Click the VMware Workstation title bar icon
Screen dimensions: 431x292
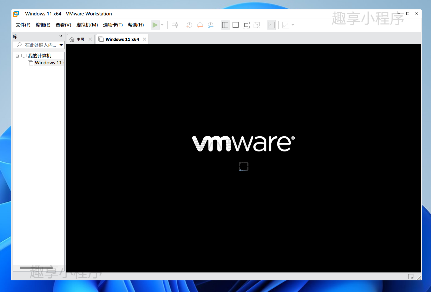(16, 14)
